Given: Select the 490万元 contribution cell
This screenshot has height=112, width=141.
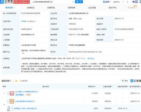Looking at the screenshot, I should pos(108,101).
